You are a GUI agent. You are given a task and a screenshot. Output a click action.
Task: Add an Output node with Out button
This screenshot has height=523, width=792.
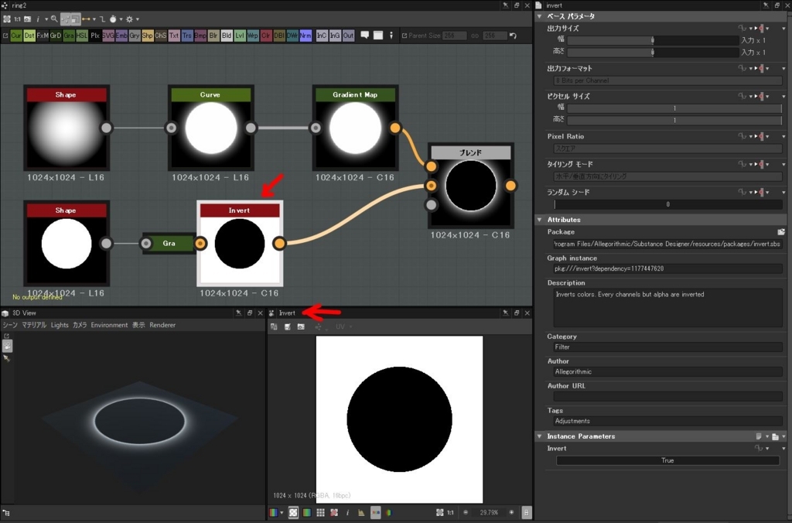[x=348, y=36]
